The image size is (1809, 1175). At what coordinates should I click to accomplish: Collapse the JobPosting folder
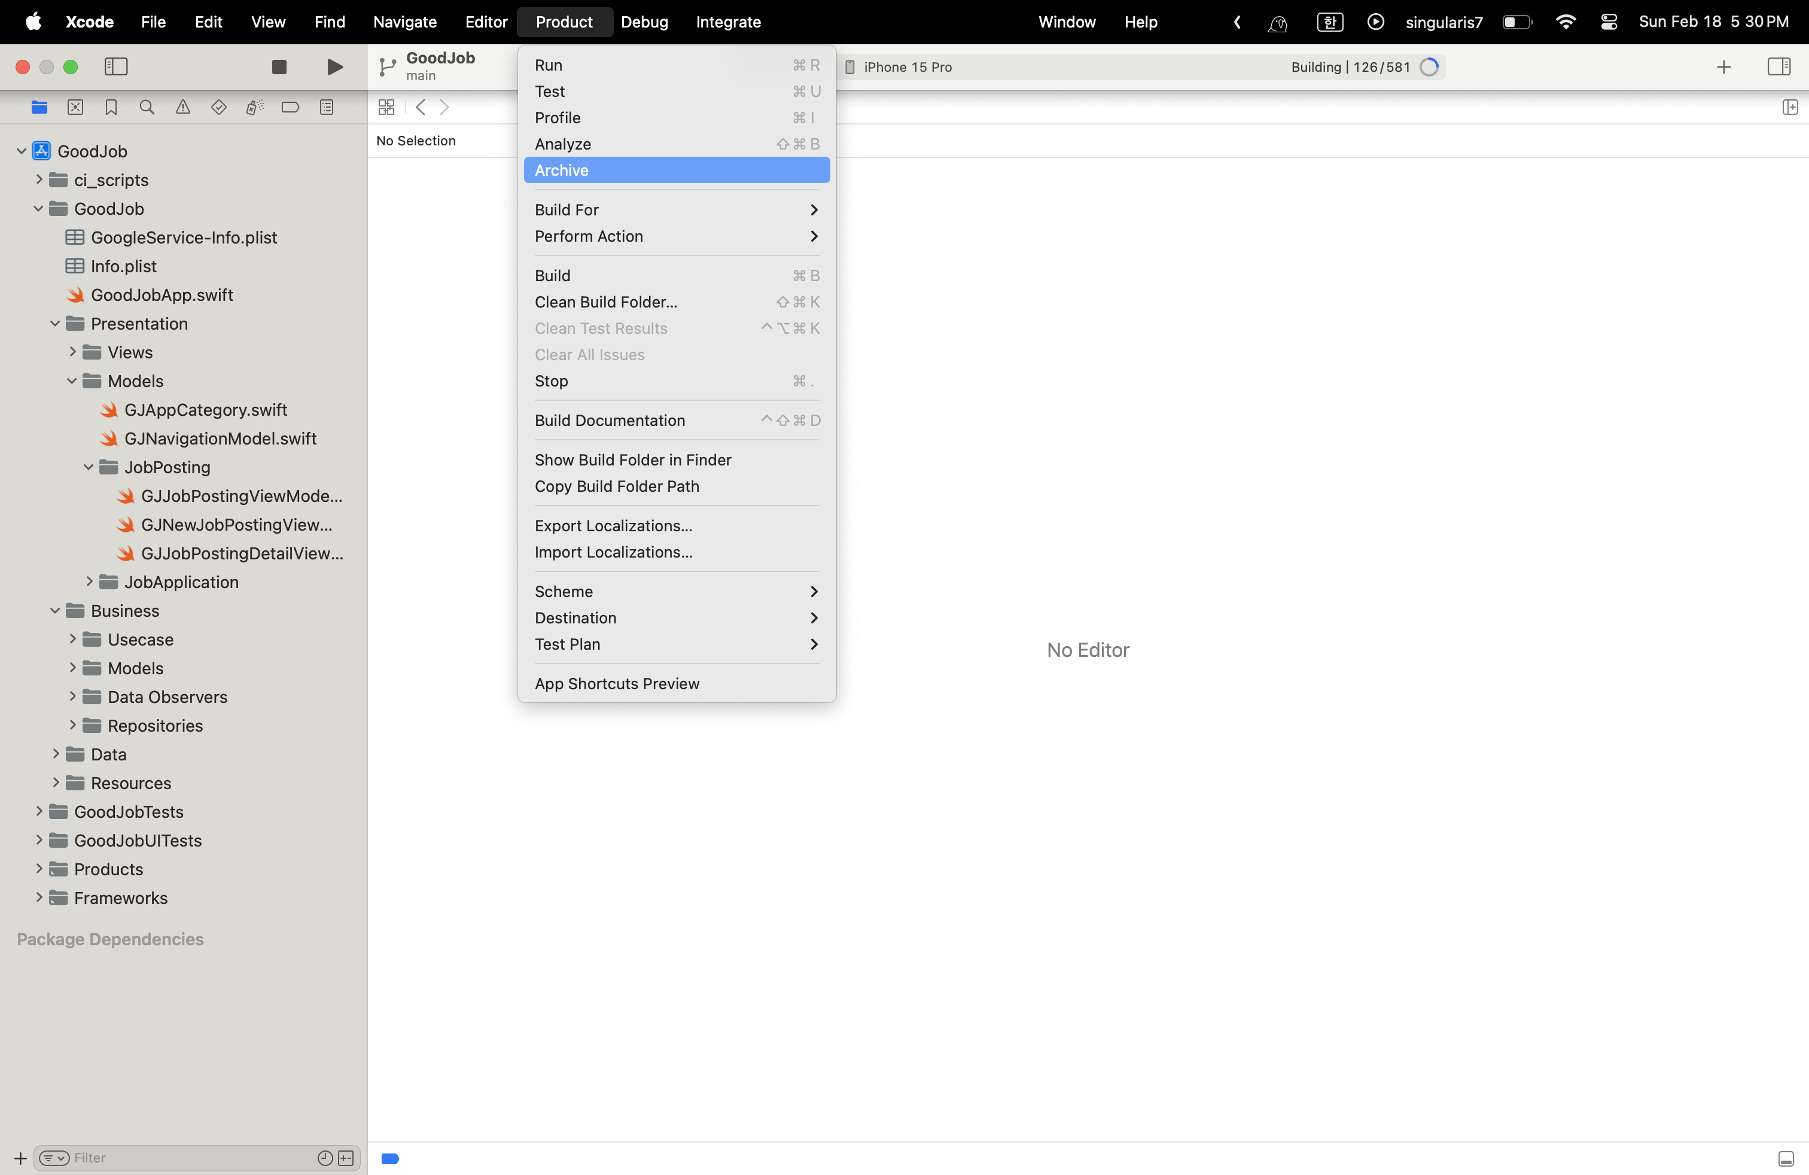[88, 467]
